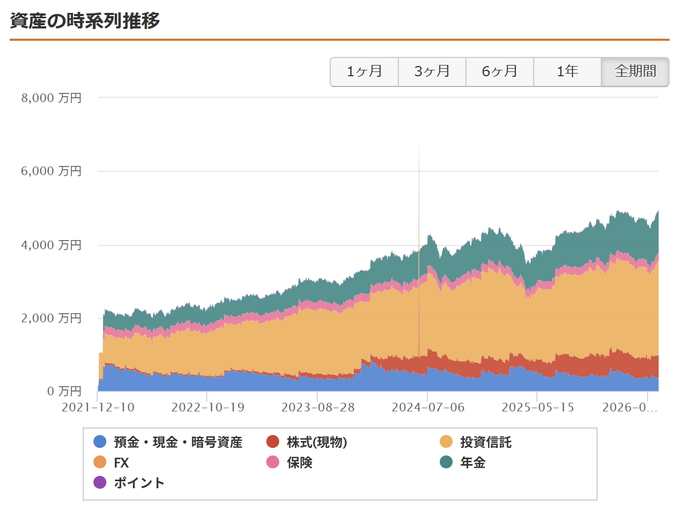Click the yellow 投資信託 legend circle
Screen dimensions: 683x507
pos(446,442)
